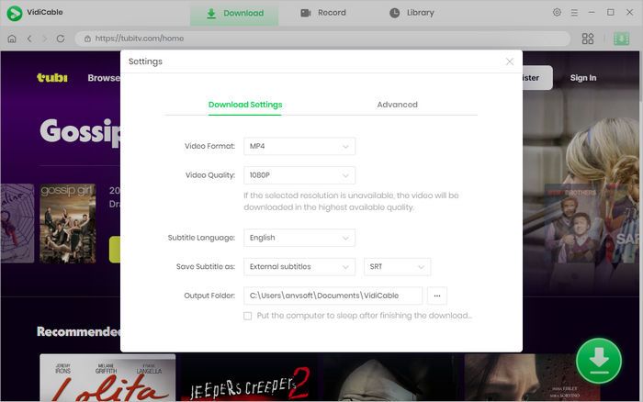Switch to the Advanced tab
This screenshot has height=402, width=643.
coord(397,105)
